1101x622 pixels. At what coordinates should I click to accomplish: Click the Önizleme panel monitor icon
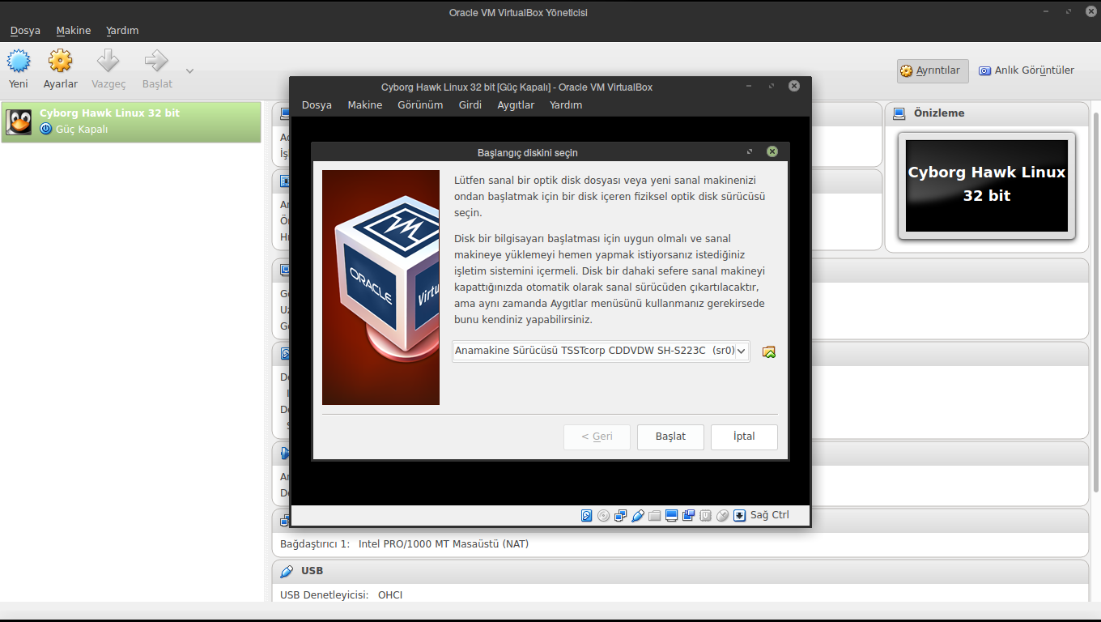899,113
